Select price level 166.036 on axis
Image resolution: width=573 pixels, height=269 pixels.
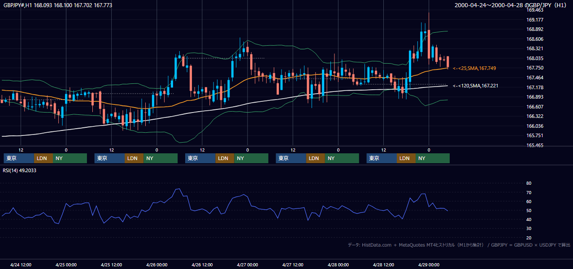[x=535, y=126]
